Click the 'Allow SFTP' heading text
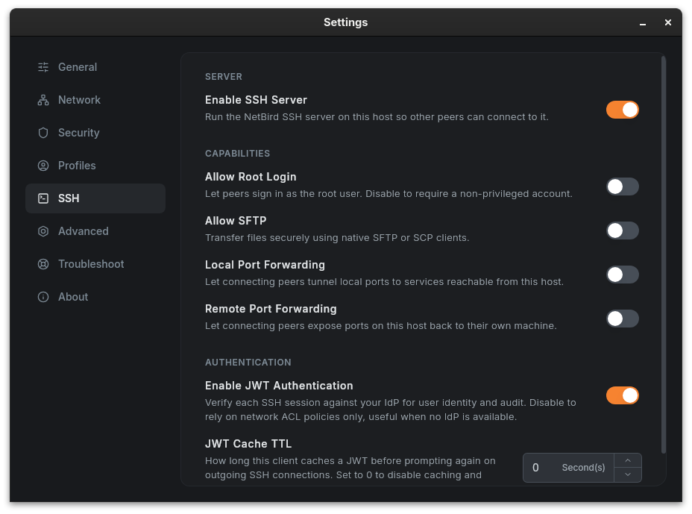Screen dimensions: 692x514 click(x=236, y=221)
